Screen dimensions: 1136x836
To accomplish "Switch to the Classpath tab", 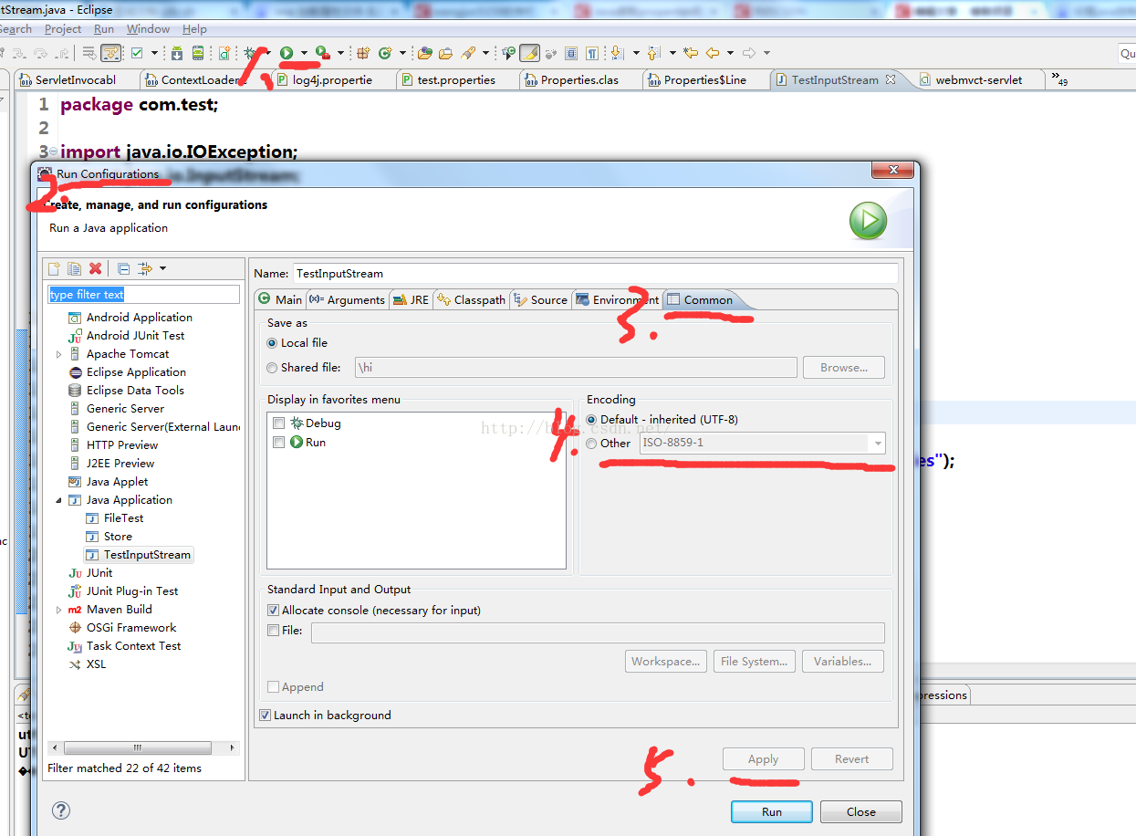I will (x=471, y=299).
